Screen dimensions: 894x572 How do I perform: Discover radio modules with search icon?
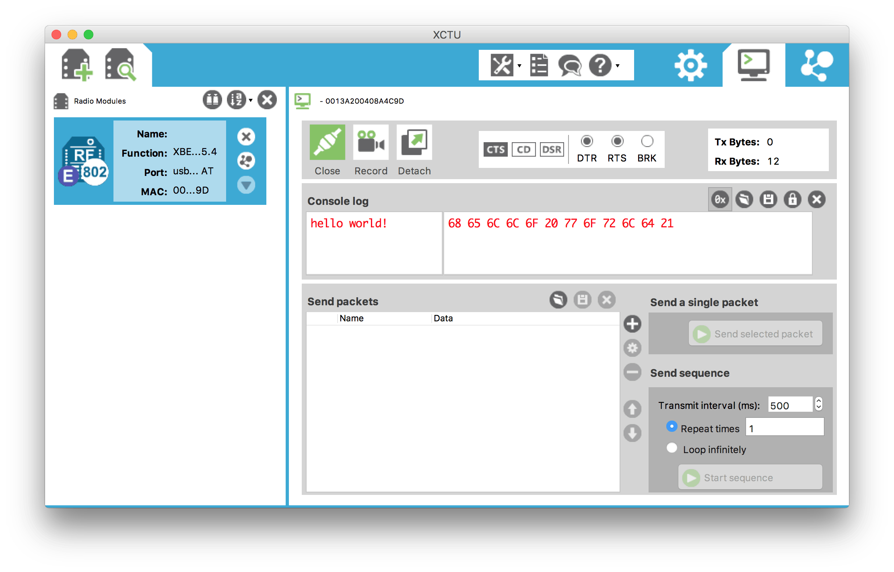point(120,65)
